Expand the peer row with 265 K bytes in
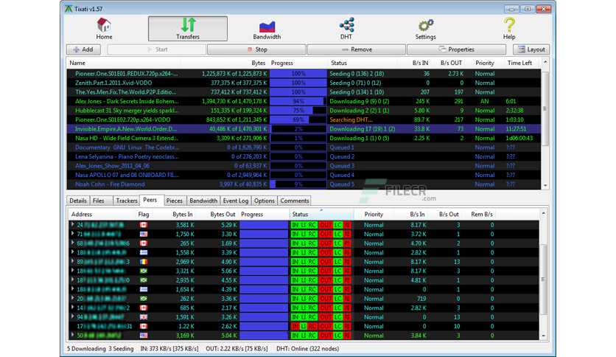The width and height of the screenshot is (616, 357). (72, 243)
